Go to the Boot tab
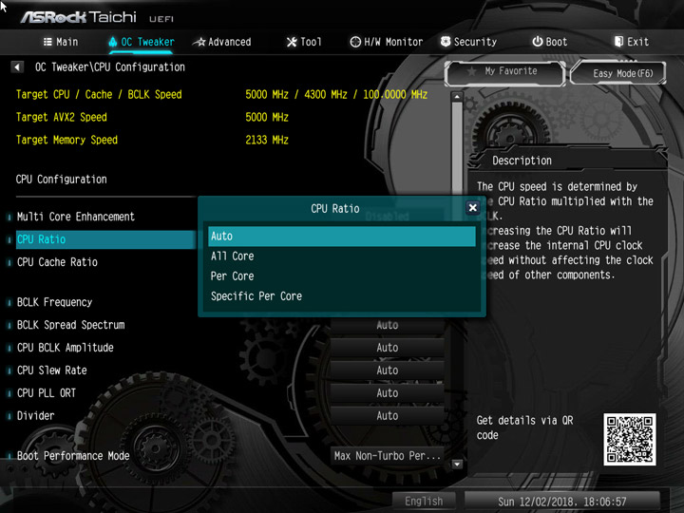The height and width of the screenshot is (513, 684). pyautogui.click(x=550, y=42)
